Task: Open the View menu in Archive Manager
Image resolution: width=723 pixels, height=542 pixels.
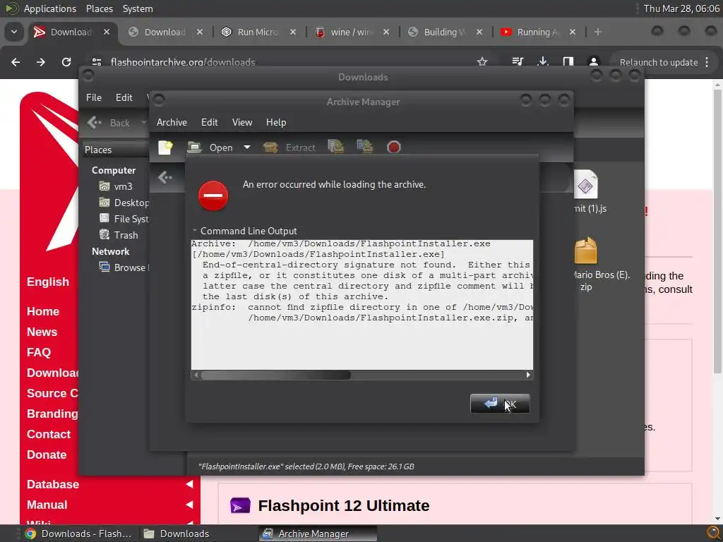Action: click(x=242, y=122)
